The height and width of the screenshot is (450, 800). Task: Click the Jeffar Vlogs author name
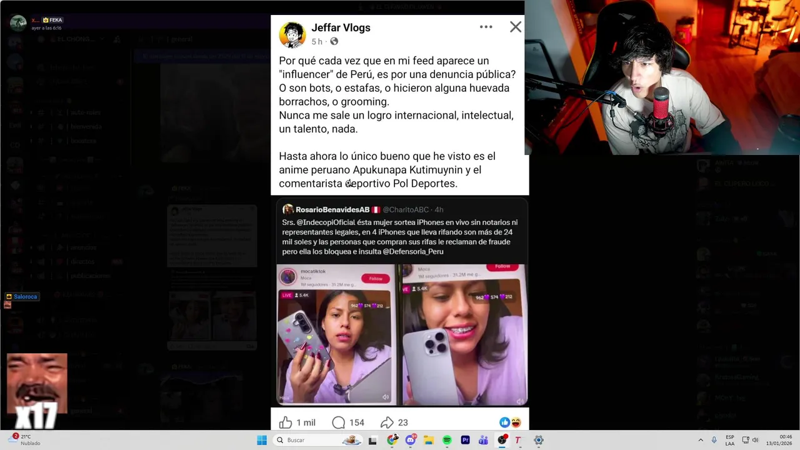341,27
